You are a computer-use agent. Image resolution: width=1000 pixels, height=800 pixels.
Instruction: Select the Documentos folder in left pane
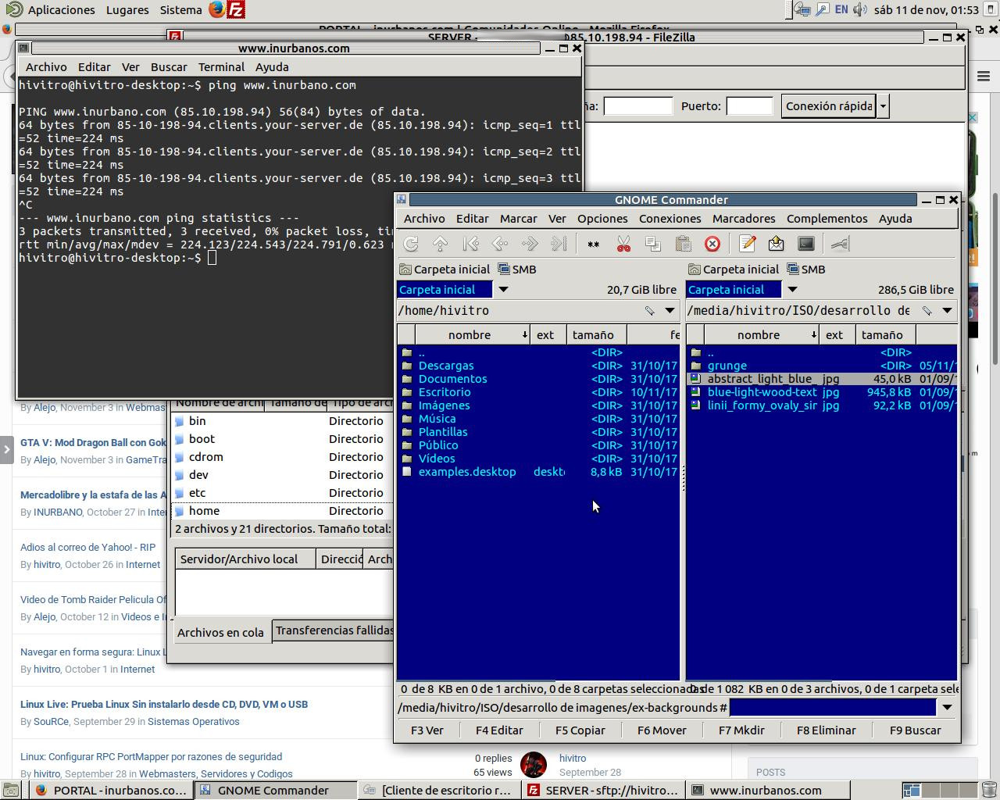[452, 379]
